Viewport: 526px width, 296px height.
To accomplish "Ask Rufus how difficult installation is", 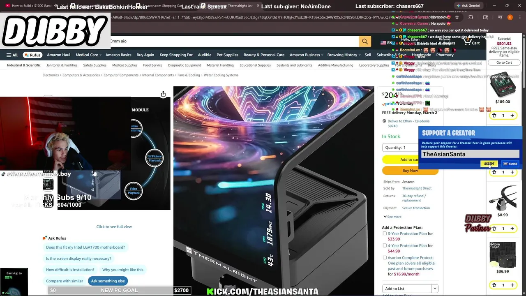I will point(70,270).
